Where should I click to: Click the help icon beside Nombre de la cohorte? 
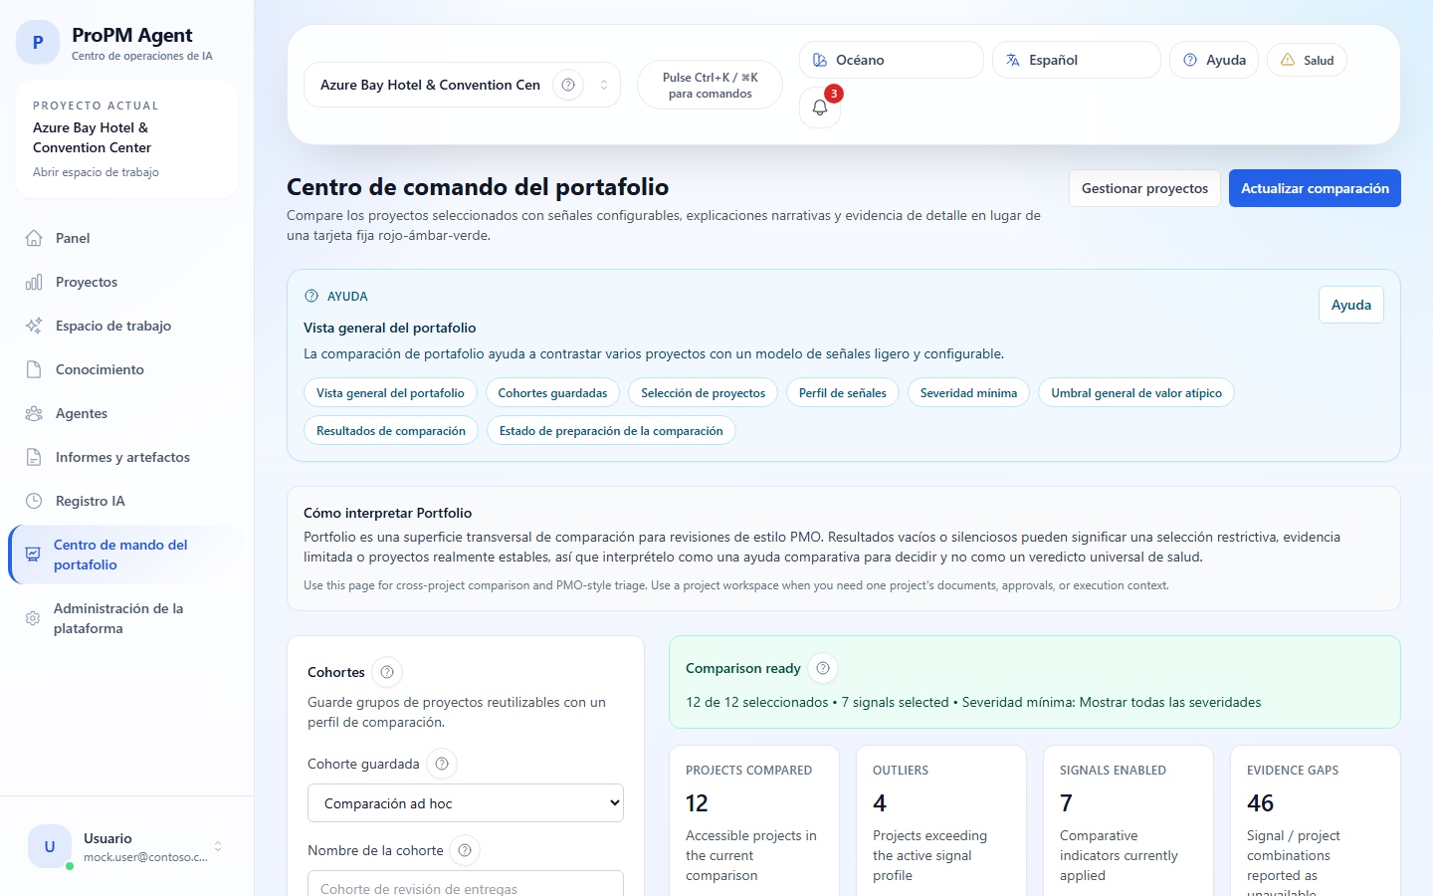[x=465, y=850]
